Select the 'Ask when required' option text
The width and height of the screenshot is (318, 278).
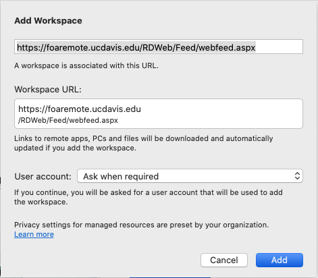(x=121, y=176)
